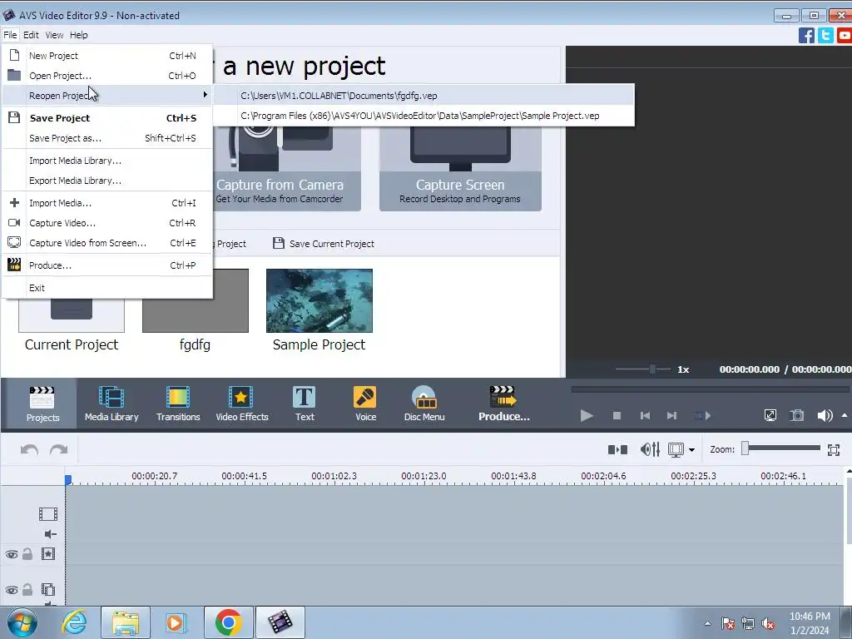The image size is (852, 639).
Task: Choose Export Media Library... entry
Action: (107, 181)
